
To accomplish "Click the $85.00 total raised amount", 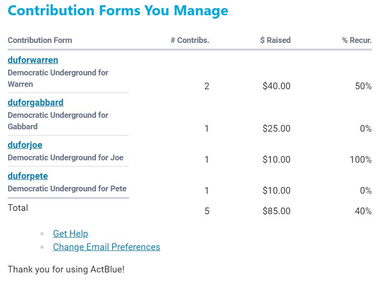I will 276,211.
